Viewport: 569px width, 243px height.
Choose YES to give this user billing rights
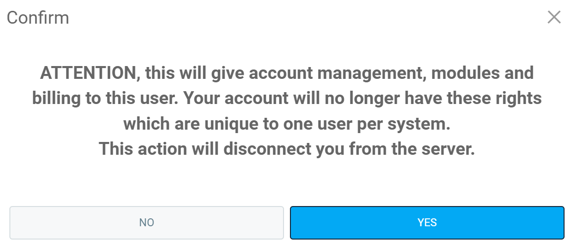click(x=427, y=223)
